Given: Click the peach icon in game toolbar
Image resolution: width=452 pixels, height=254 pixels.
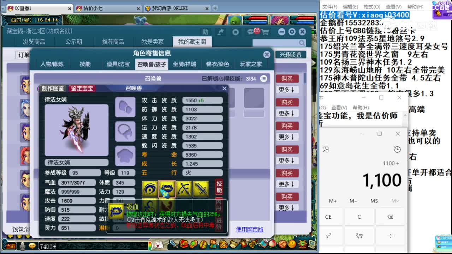Looking at the screenshot, I should (273, 244).
